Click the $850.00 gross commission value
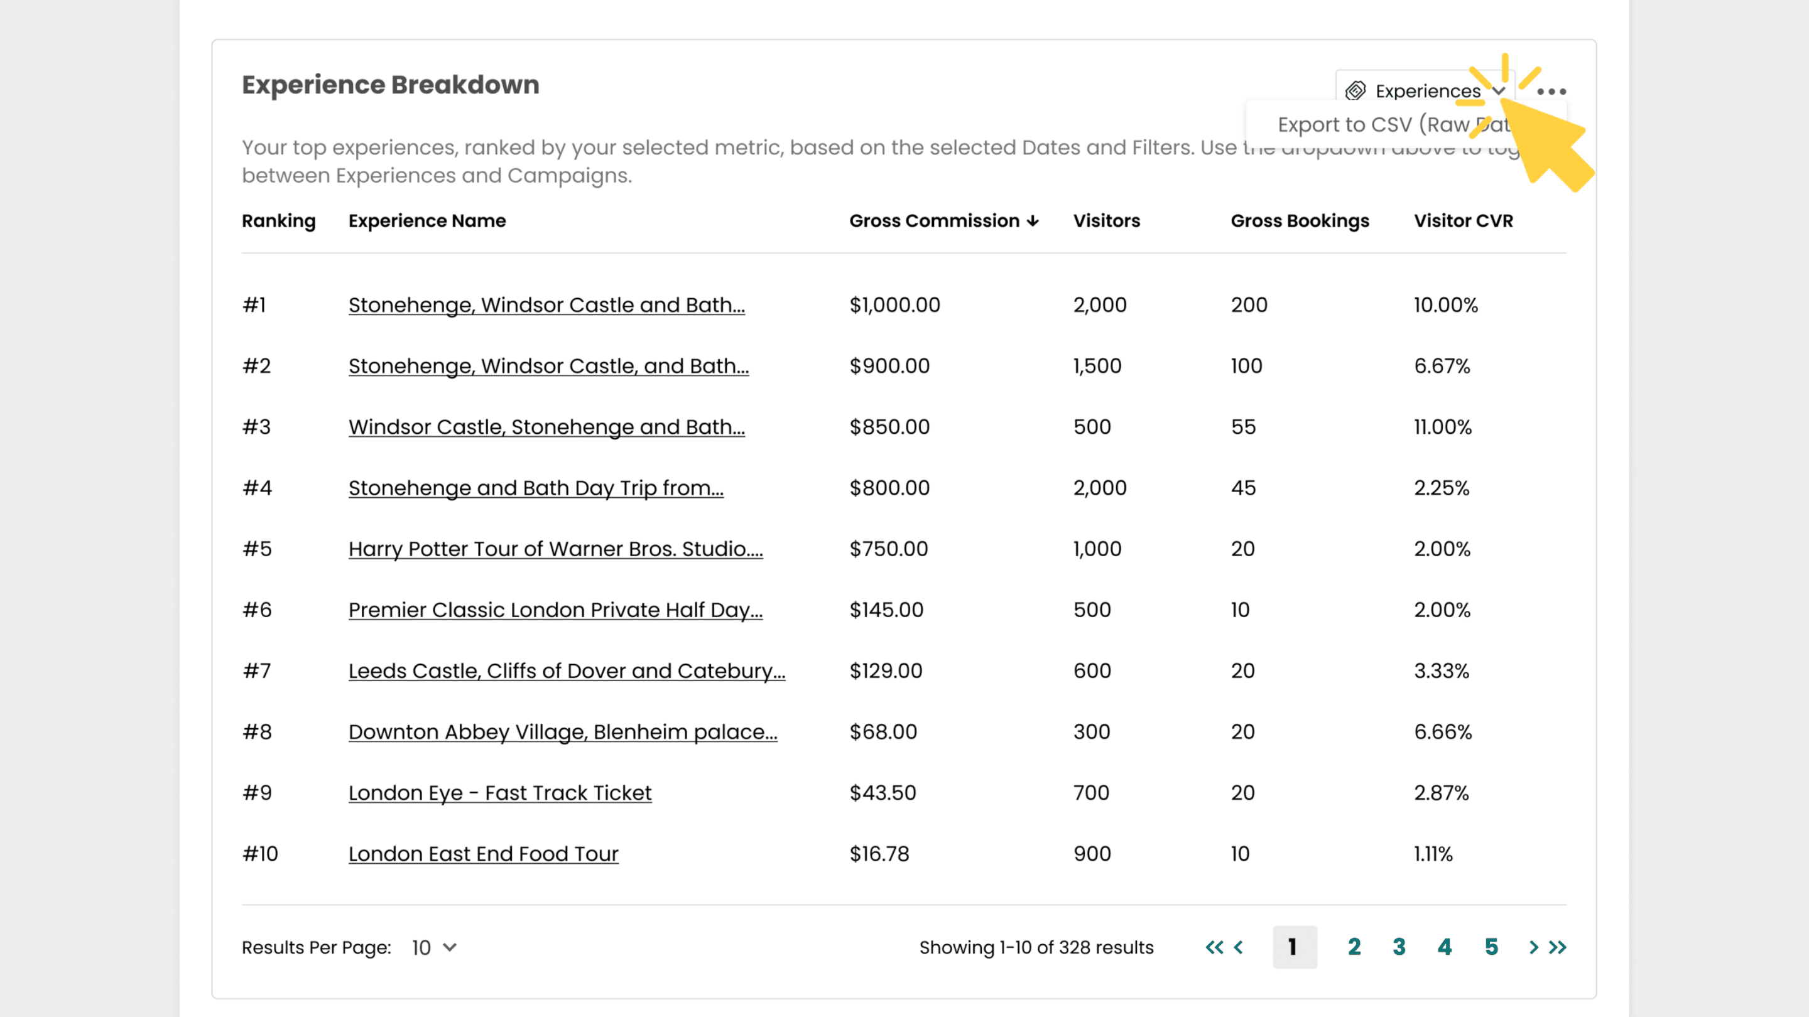Screen dimensions: 1809x1017 click(x=889, y=428)
